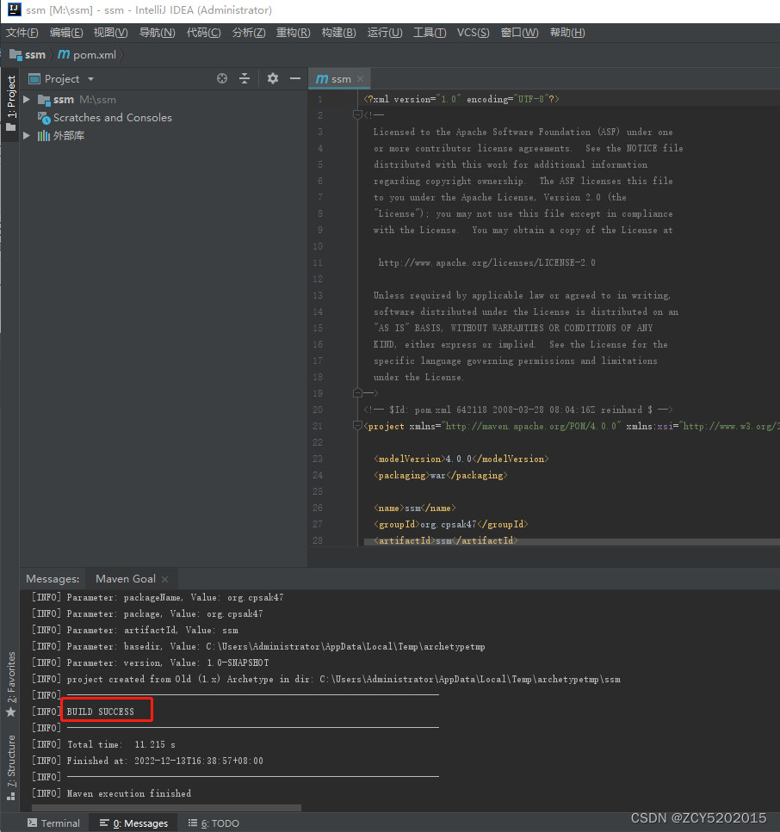Select the ssm M:\ssm project root
Image resolution: width=780 pixels, height=832 pixels.
point(84,99)
